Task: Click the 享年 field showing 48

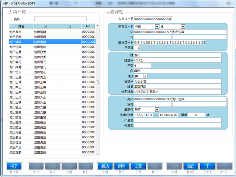Action: pyautogui.click(x=196, y=115)
